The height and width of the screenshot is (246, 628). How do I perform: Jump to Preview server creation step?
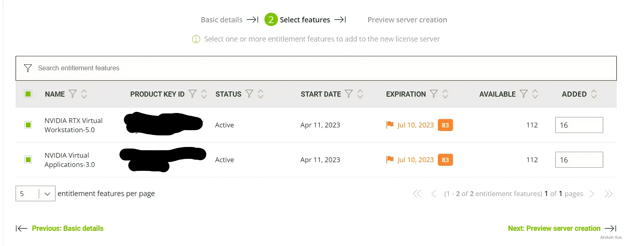coord(407,20)
